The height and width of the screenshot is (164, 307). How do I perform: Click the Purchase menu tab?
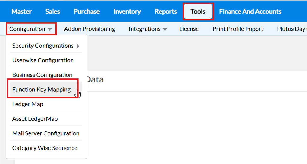click(x=87, y=12)
